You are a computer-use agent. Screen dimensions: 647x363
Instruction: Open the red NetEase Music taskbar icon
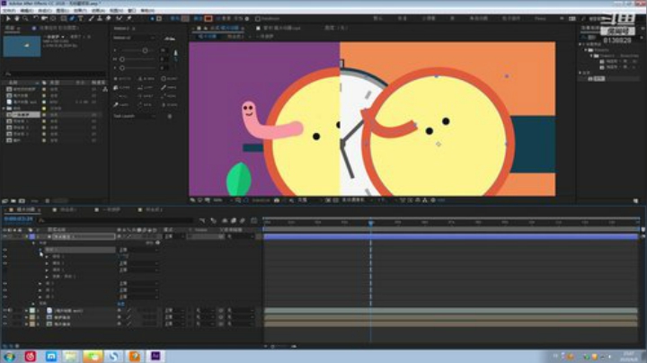pyautogui.click(x=31, y=356)
